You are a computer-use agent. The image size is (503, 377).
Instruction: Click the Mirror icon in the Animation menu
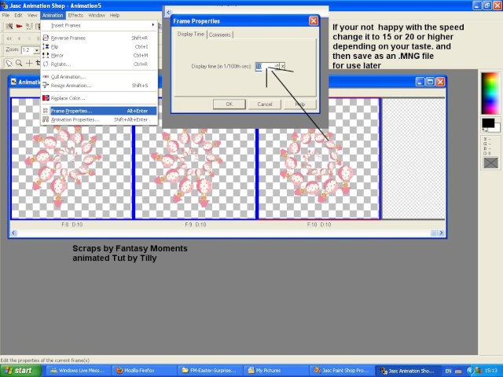46,55
